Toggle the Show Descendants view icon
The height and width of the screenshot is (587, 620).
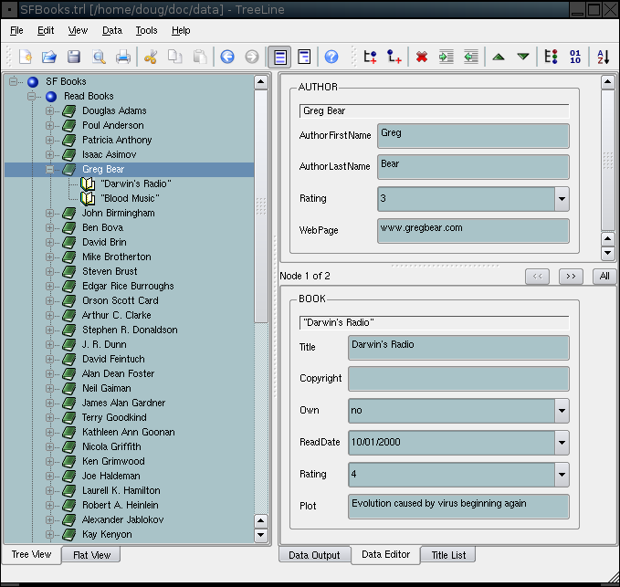click(x=304, y=57)
